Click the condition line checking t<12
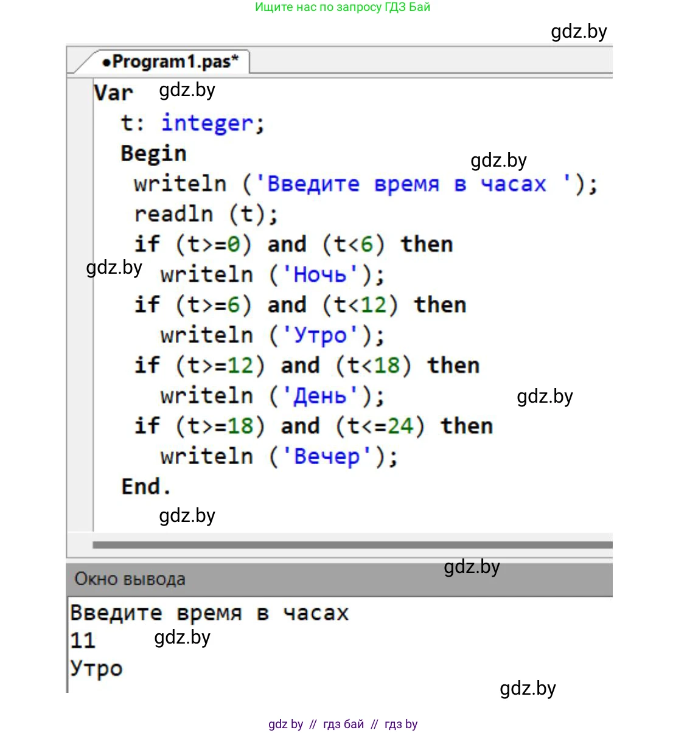This screenshot has height=733, width=687. tap(300, 305)
